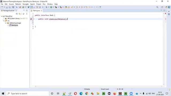The height and width of the screenshot is (96, 171).
Task: Open the External Tools dropdown arrow
Action: pos(63,7)
